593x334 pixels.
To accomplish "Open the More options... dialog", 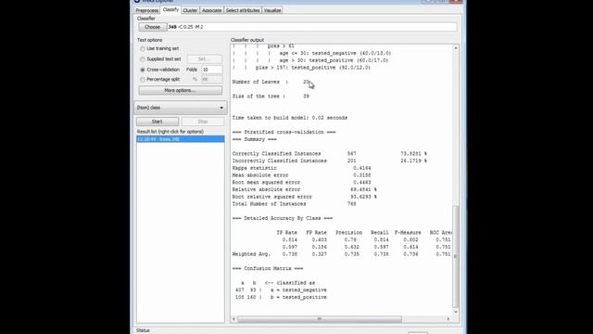I will pos(180,91).
